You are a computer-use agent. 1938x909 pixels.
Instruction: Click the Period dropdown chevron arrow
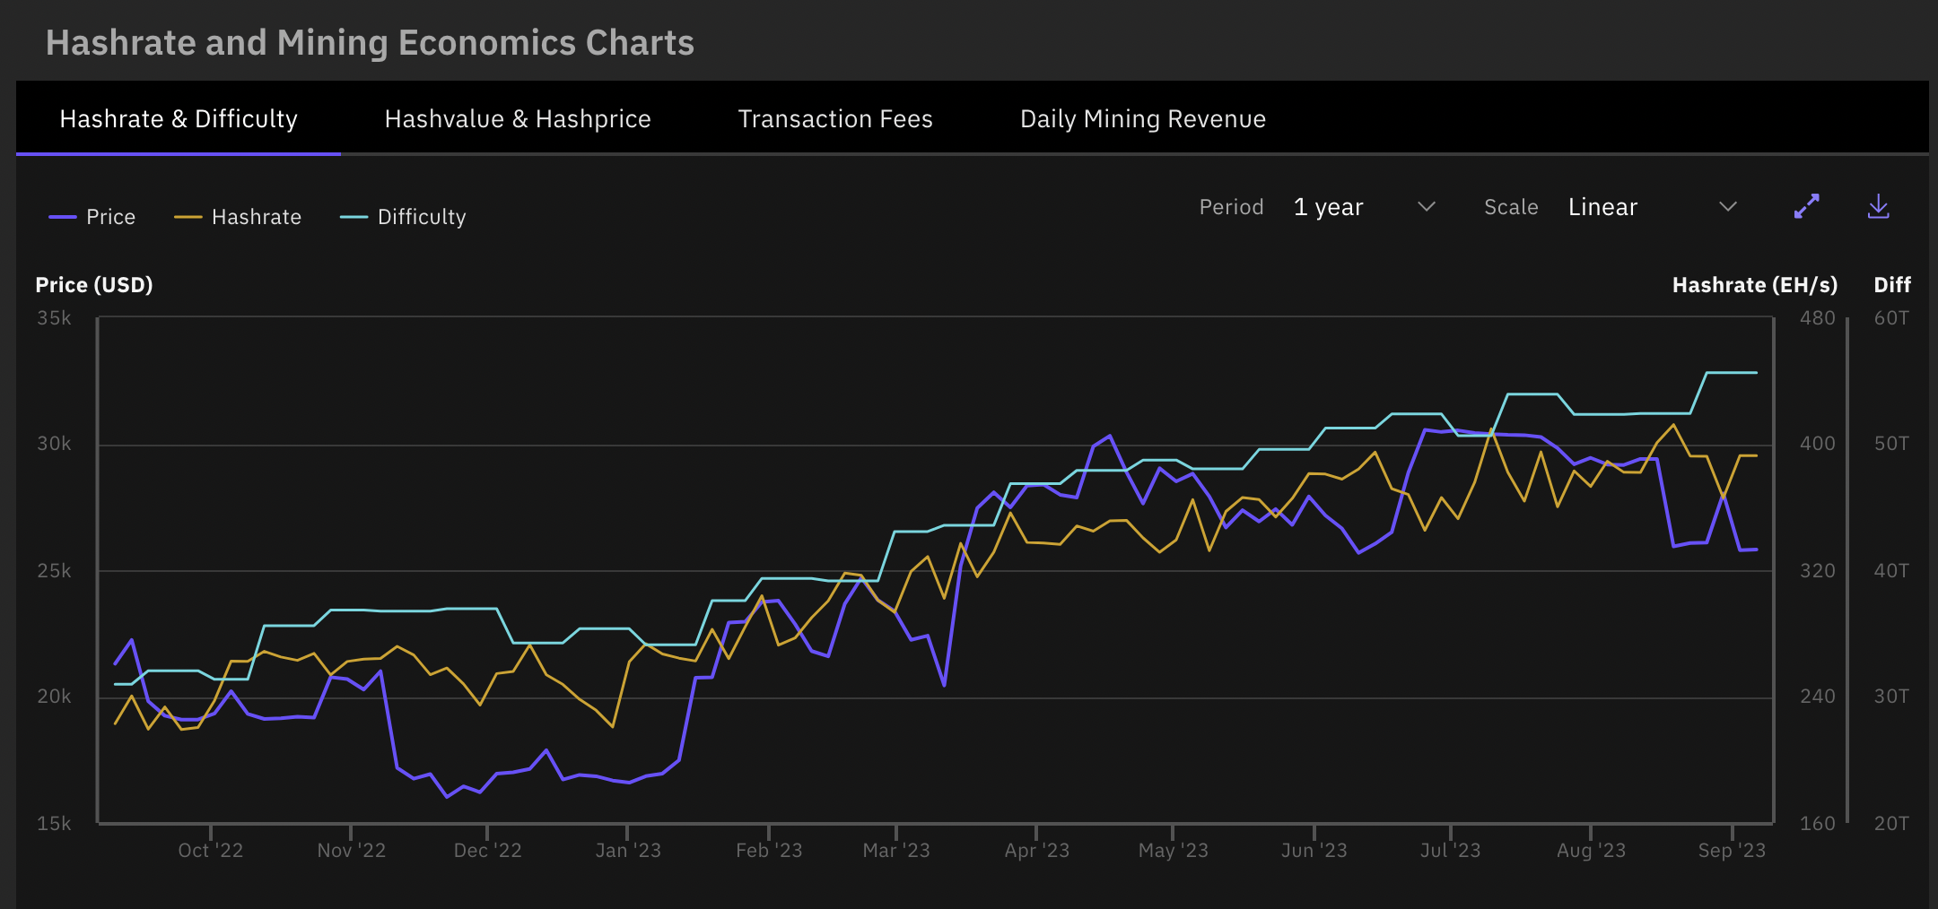pyautogui.click(x=1426, y=207)
